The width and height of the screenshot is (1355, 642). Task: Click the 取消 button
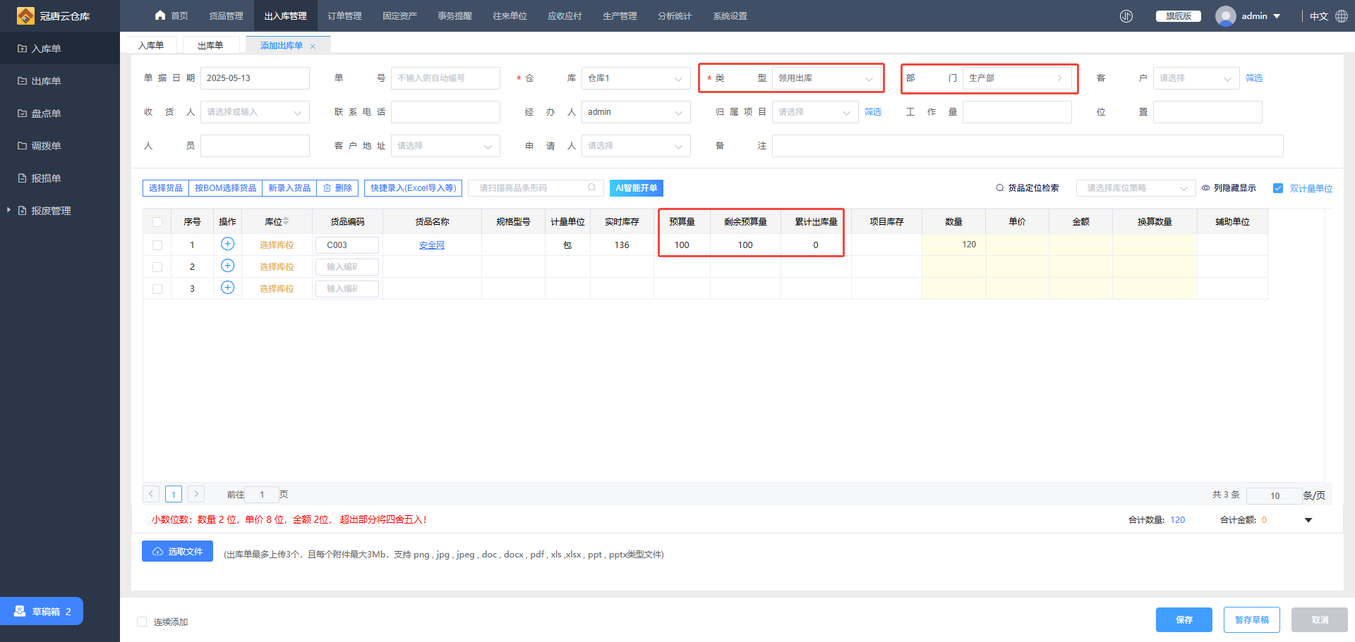pos(1320,620)
